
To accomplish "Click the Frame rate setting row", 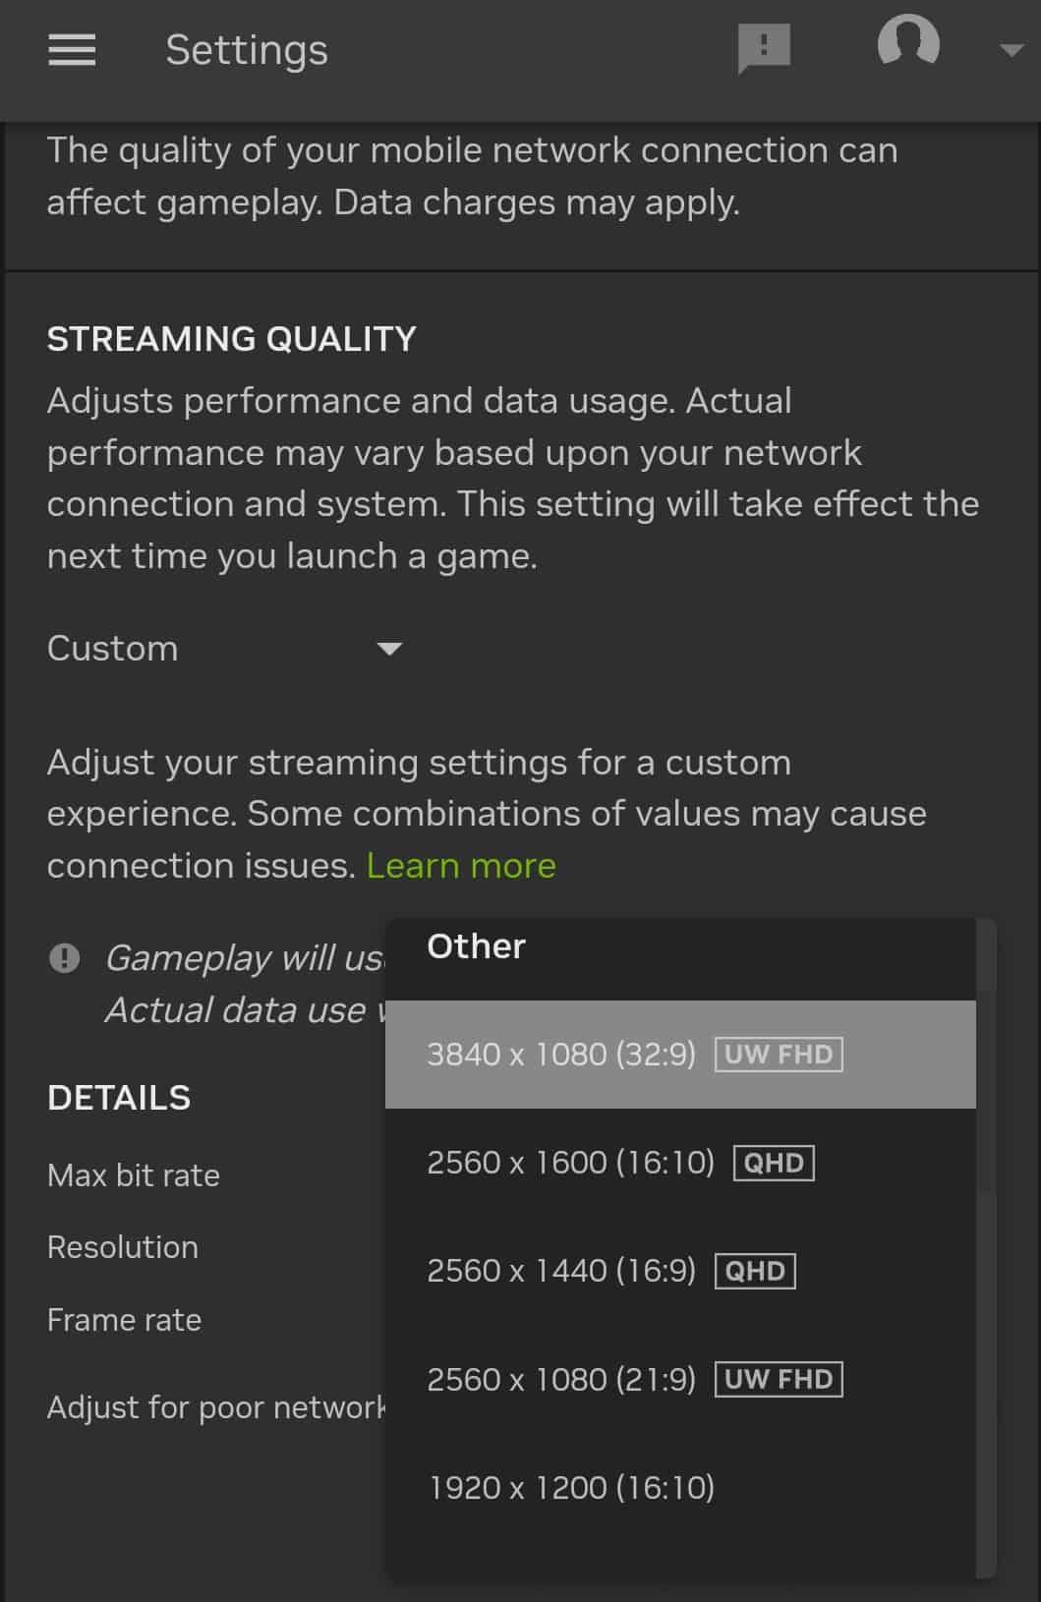I will pos(124,1320).
